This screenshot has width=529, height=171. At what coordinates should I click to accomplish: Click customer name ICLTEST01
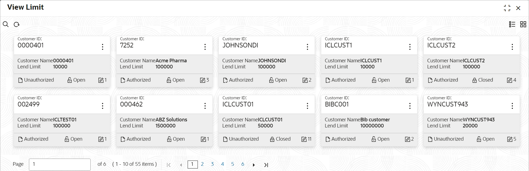[x=65, y=120]
